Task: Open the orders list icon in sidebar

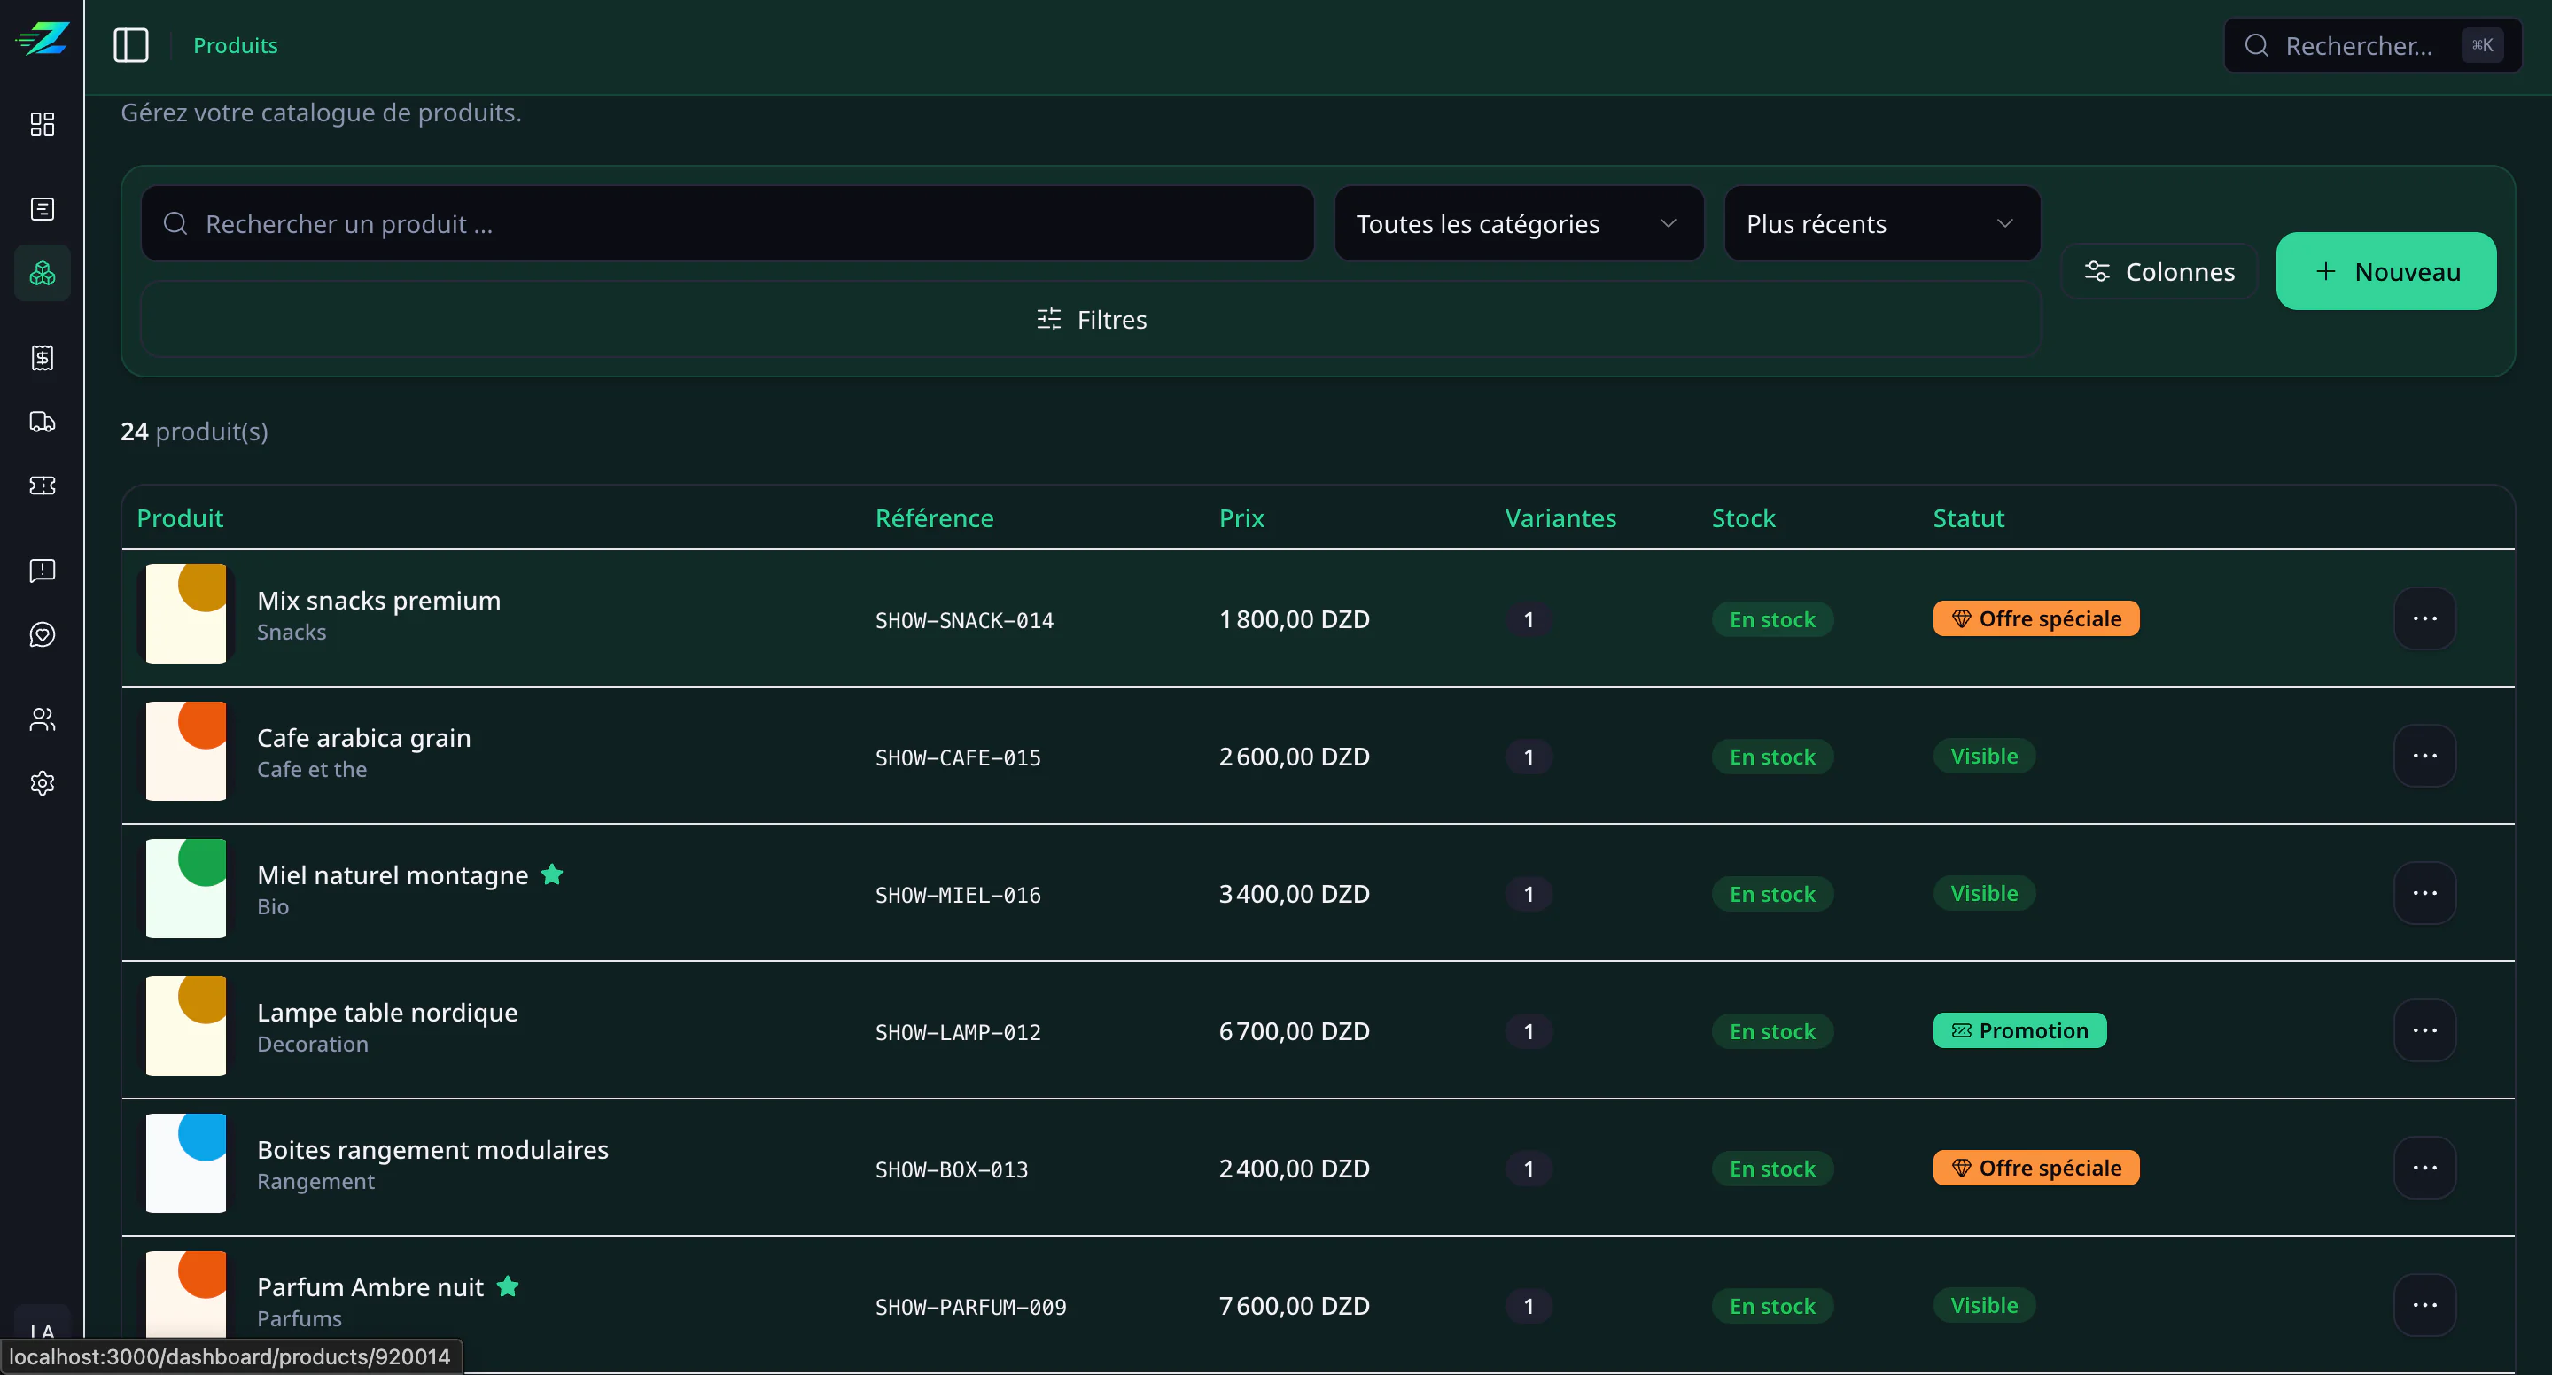Action: click(43, 209)
